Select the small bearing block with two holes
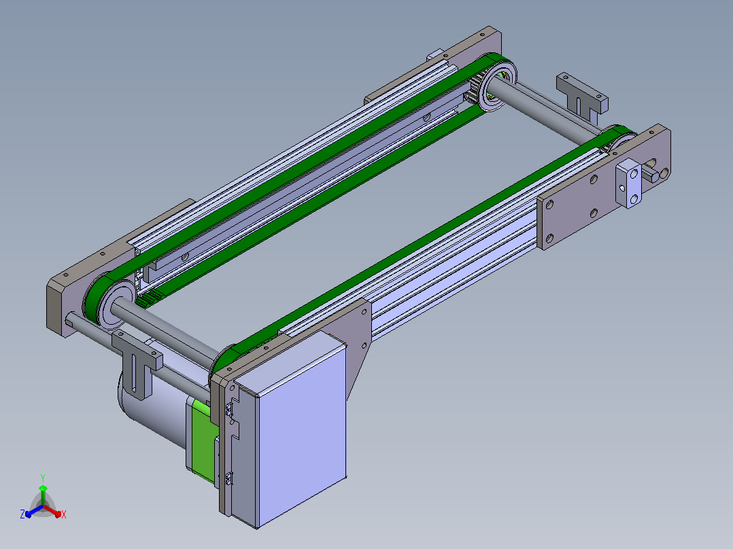Image resolution: width=733 pixels, height=549 pixels. pyautogui.click(x=629, y=183)
